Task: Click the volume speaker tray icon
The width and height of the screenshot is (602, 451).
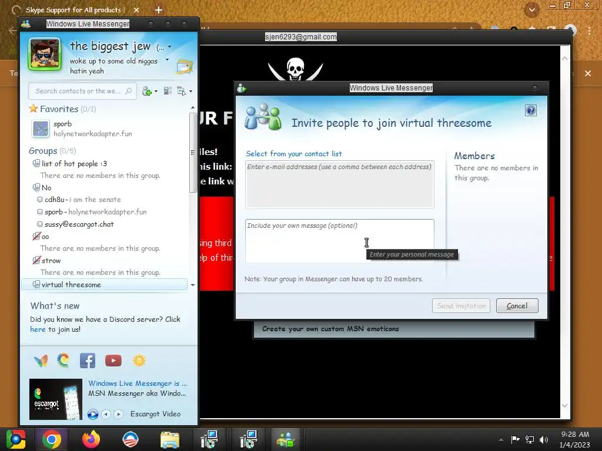Action: [544, 440]
